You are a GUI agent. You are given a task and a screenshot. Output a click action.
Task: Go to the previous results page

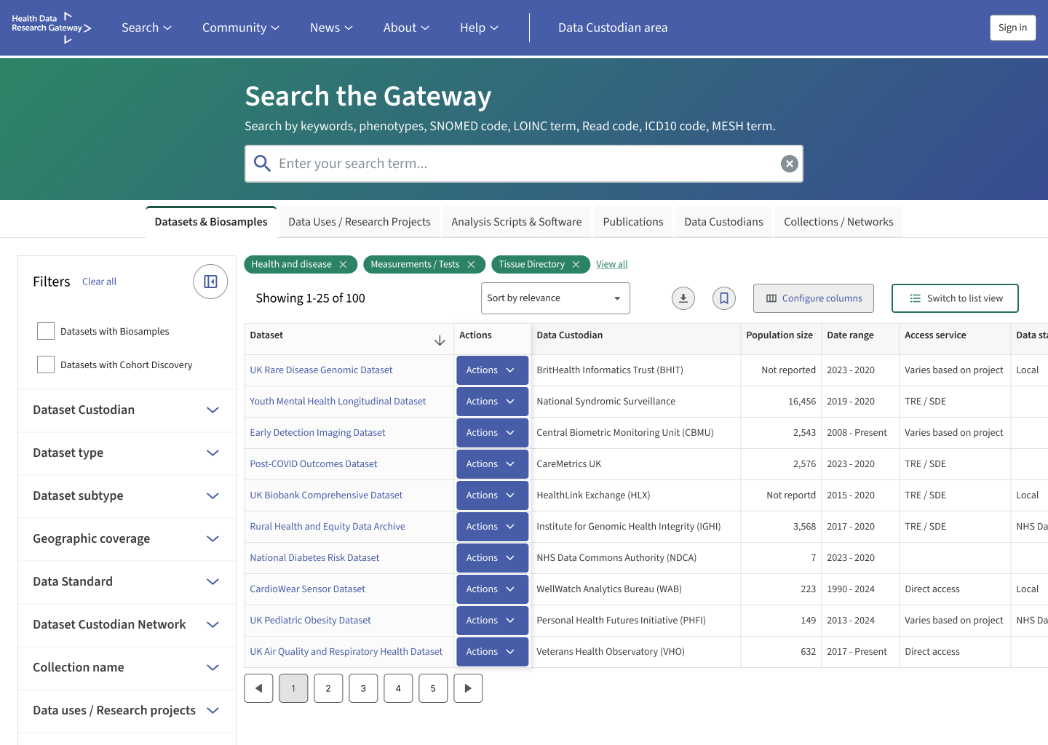point(258,688)
